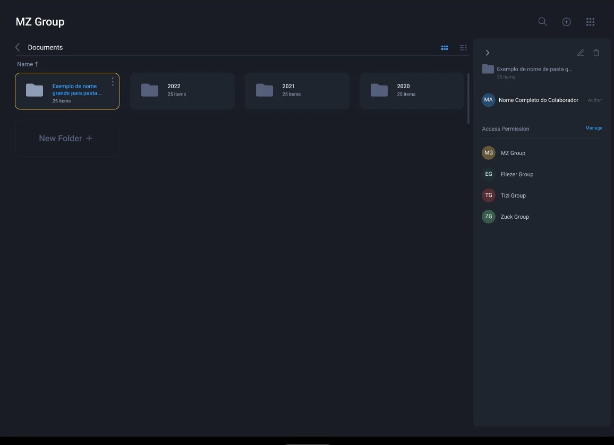The image size is (614, 445).
Task: Click the 2021 folder icon
Action: [265, 90]
